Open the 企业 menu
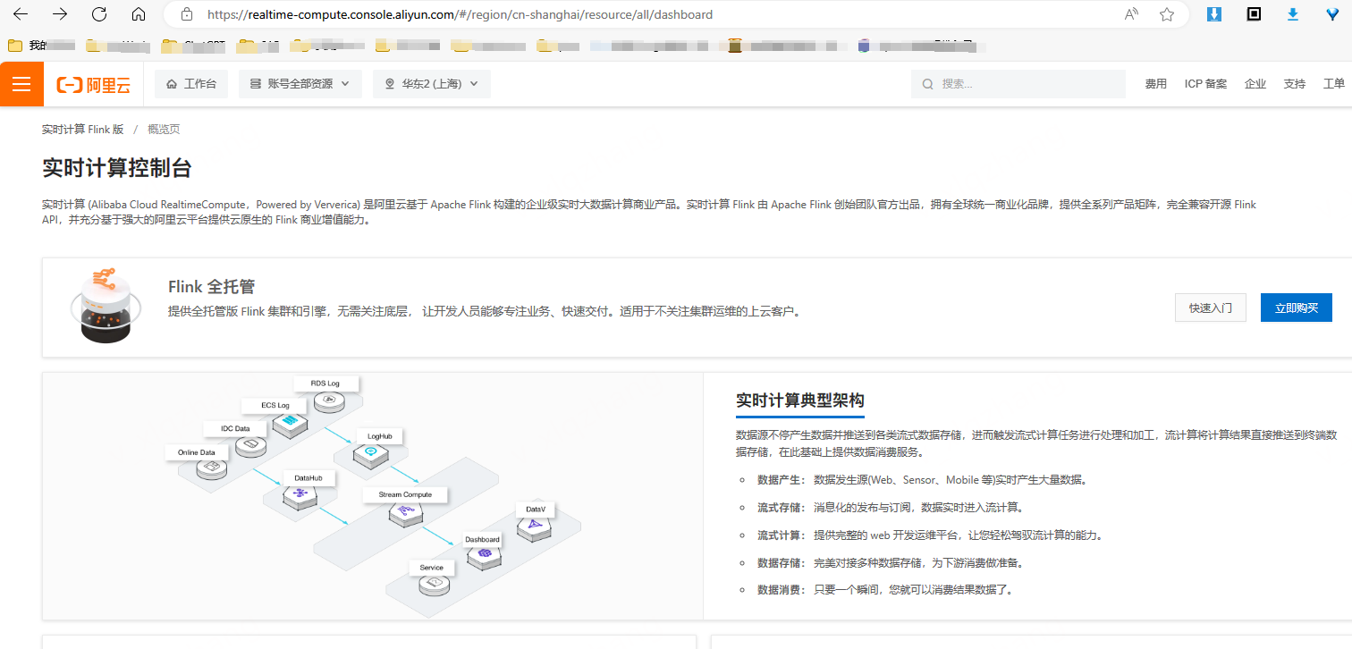Image resolution: width=1352 pixels, height=649 pixels. [1255, 84]
